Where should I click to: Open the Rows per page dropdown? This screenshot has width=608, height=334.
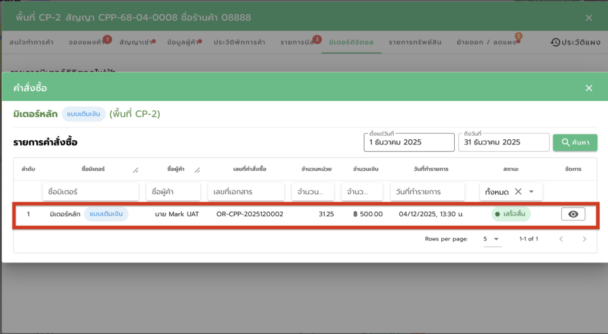tap(493, 239)
